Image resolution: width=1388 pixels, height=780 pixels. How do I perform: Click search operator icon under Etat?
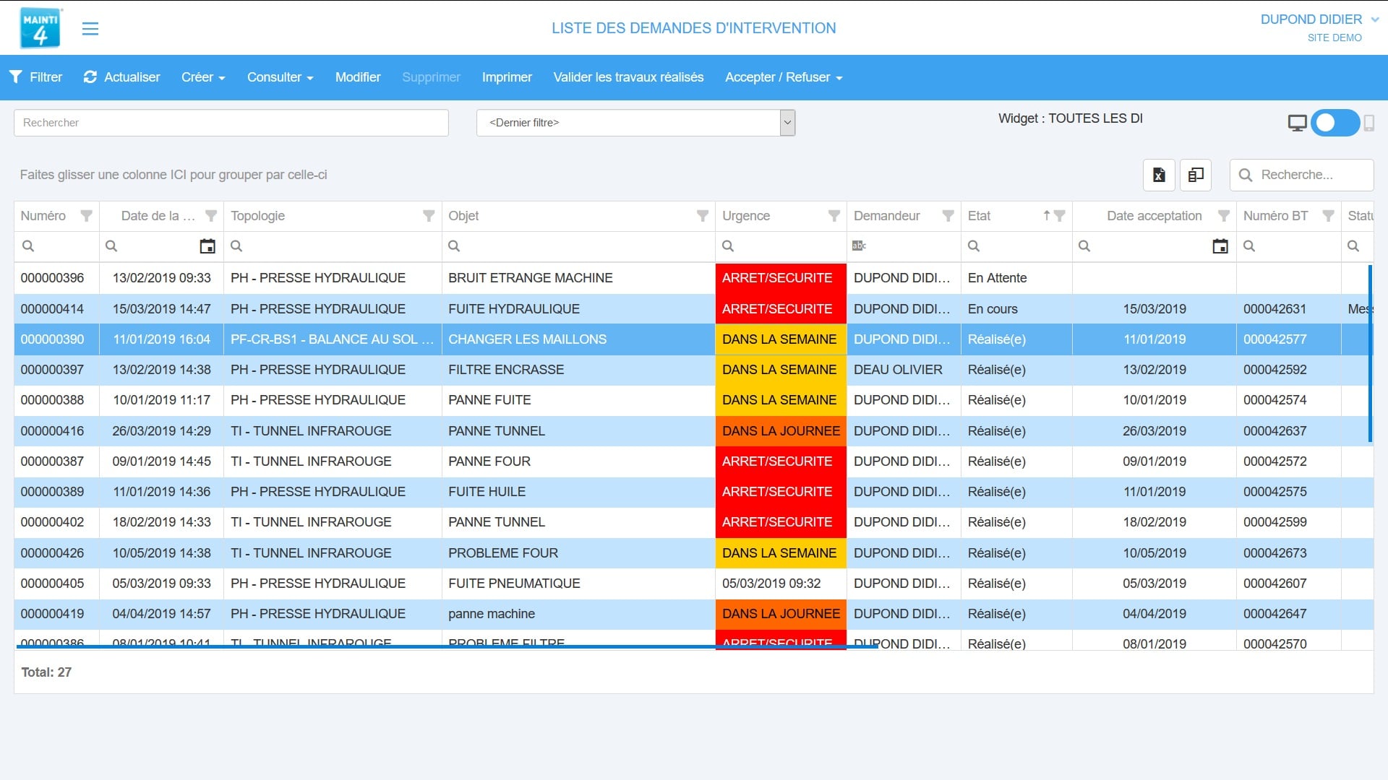(974, 246)
